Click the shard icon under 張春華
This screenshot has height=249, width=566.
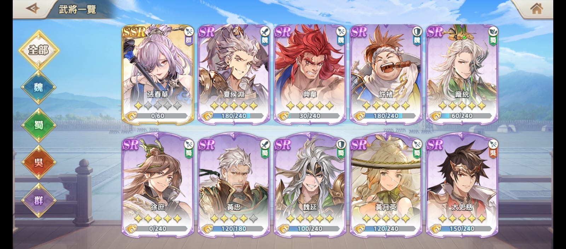point(131,115)
